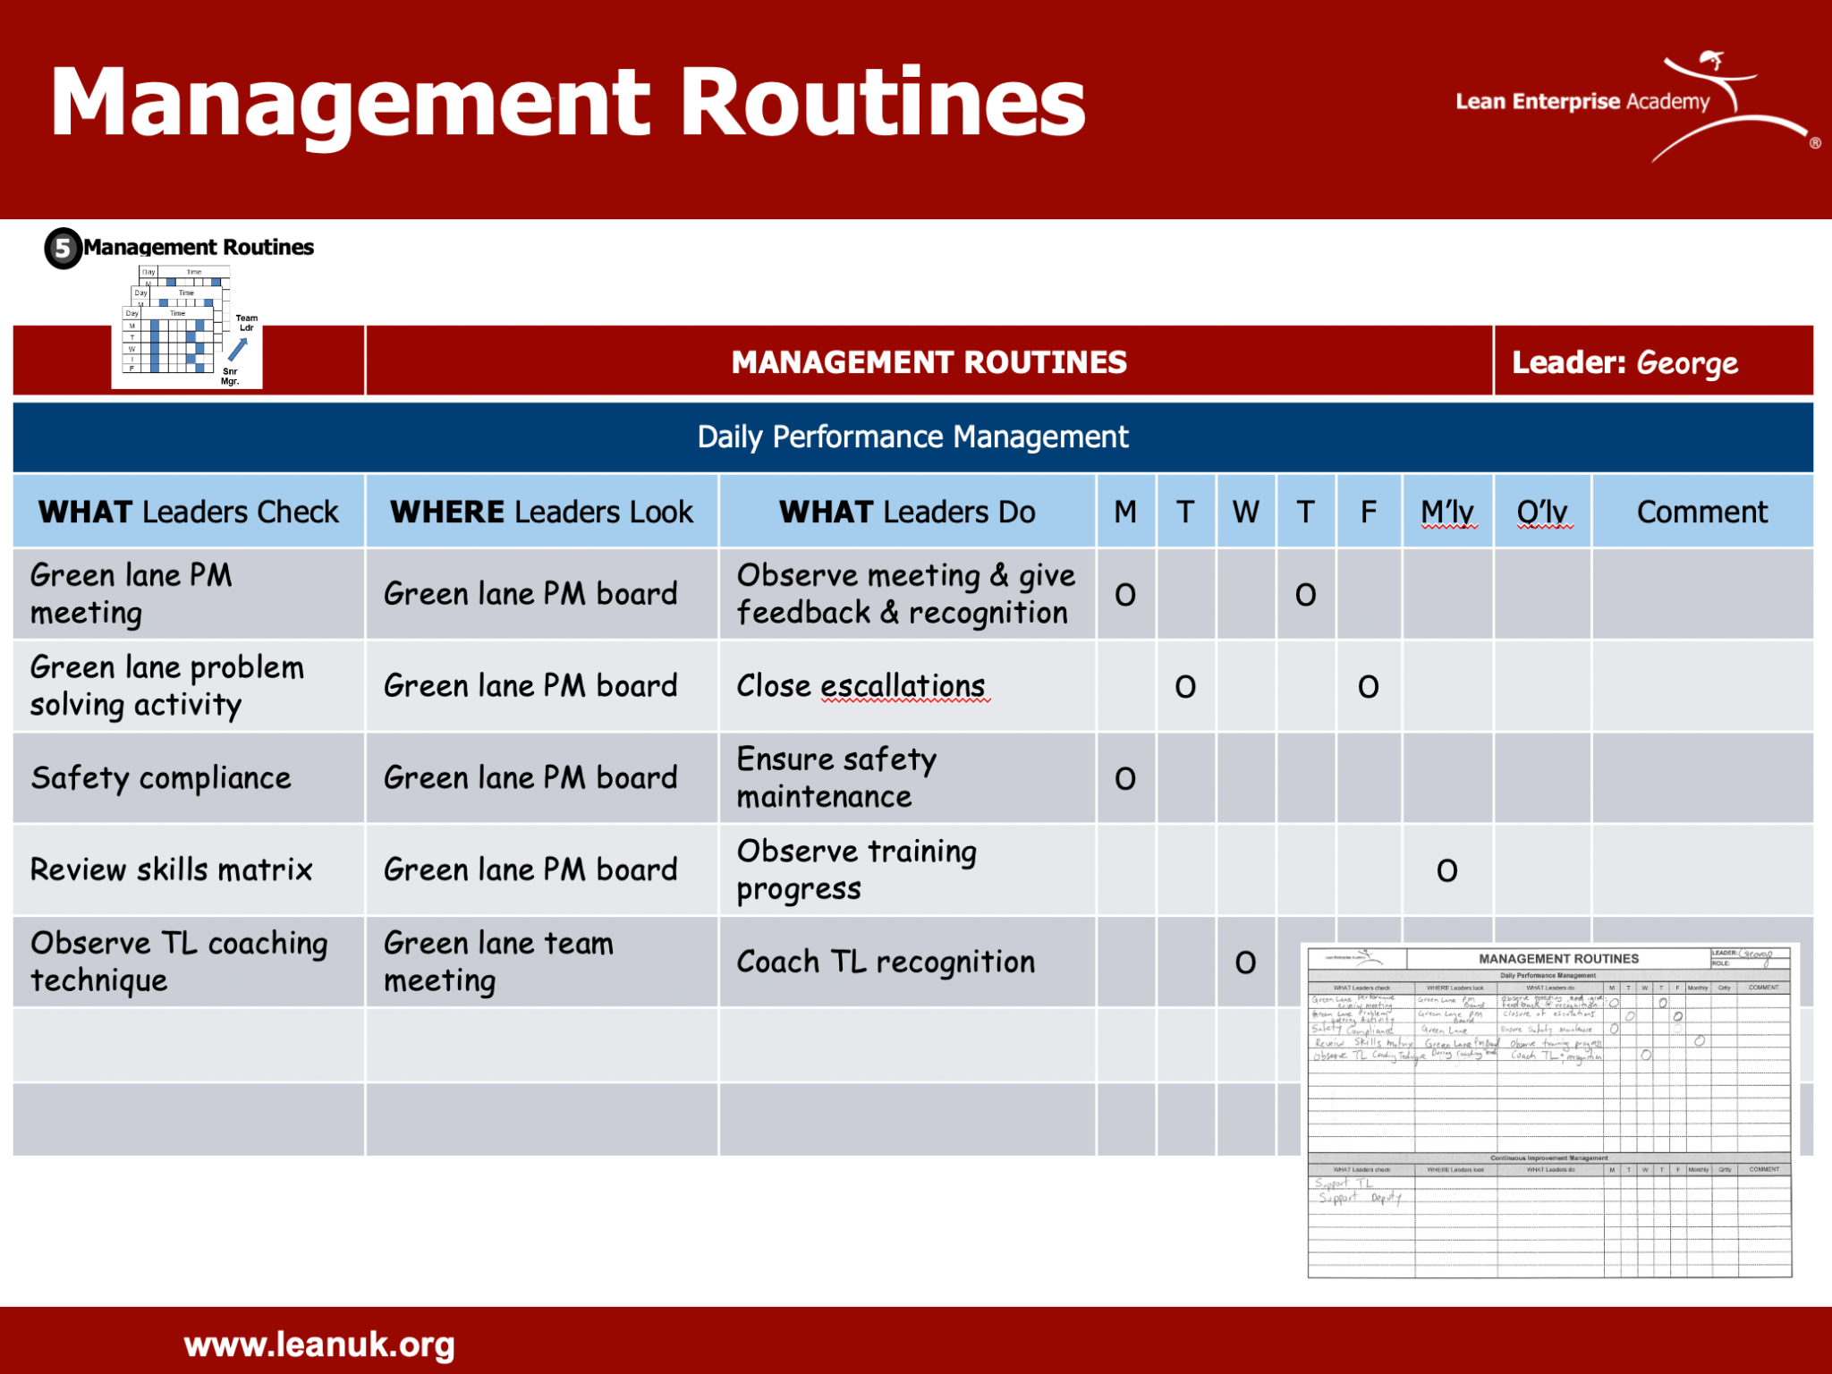Select the 'Observe training progress' cell
The image size is (1832, 1374).
tap(908, 869)
